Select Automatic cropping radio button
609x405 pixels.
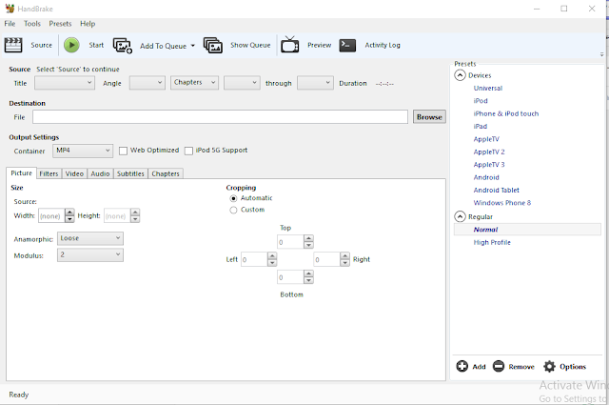point(233,198)
